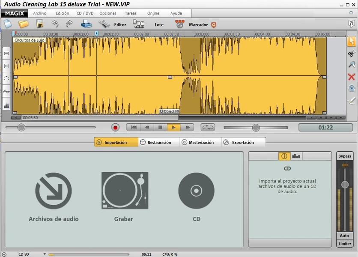Start recording with the red record button
Image resolution: width=358 pixels, height=257 pixels.
pos(115,128)
